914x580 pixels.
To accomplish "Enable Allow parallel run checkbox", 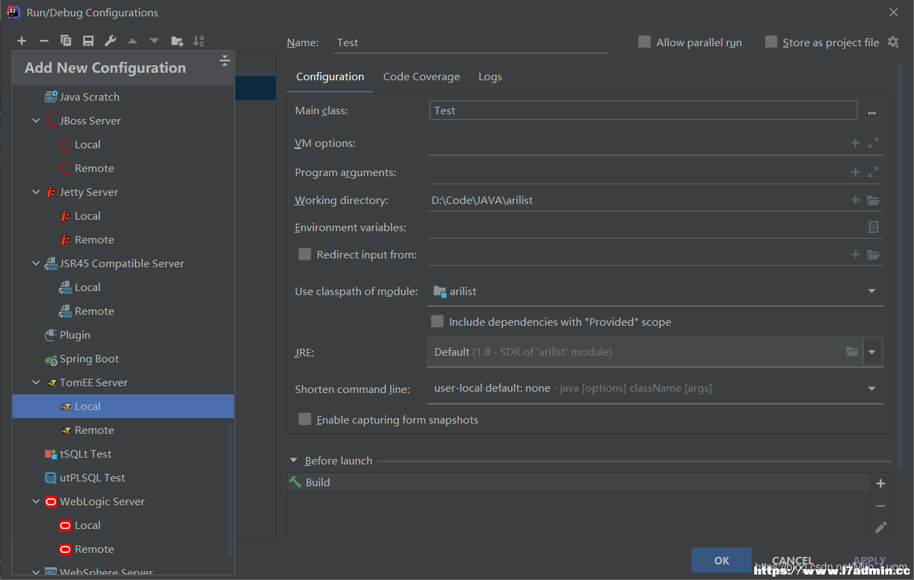I will pyautogui.click(x=644, y=42).
